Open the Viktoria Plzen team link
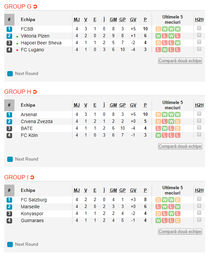Screen dimensions: 209x256 pyautogui.click(x=35, y=36)
